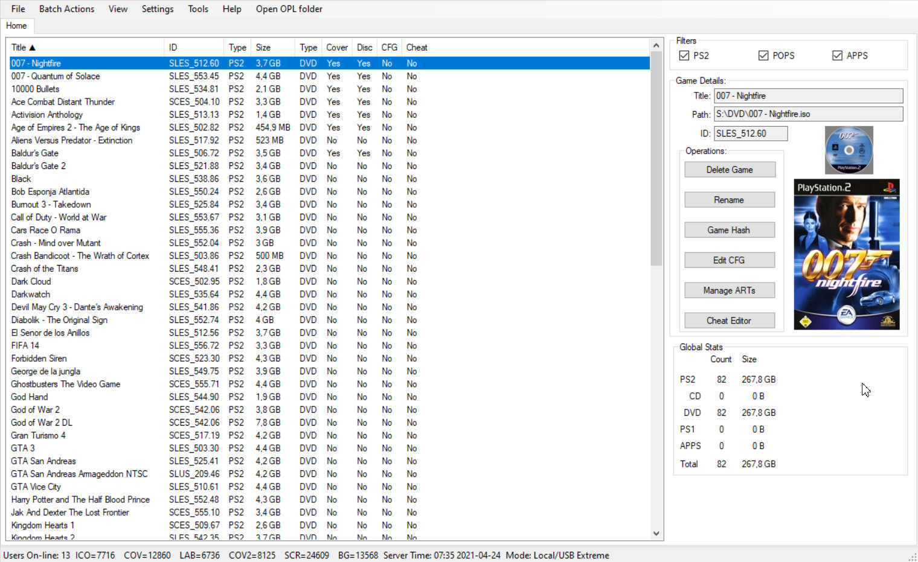Select the Home tab
The width and height of the screenshot is (918, 562).
coord(16,26)
